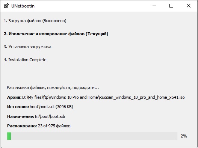Click the Распаковка файлов status message

[x=53, y=88]
